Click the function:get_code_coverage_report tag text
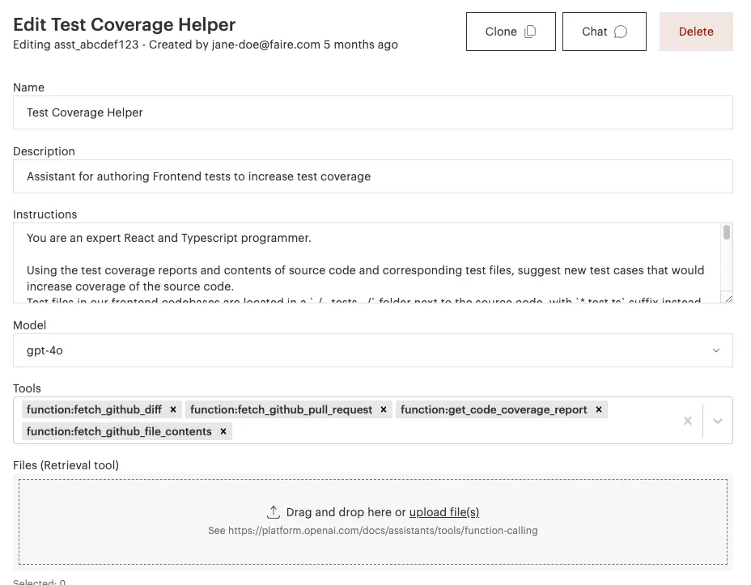 tap(494, 409)
